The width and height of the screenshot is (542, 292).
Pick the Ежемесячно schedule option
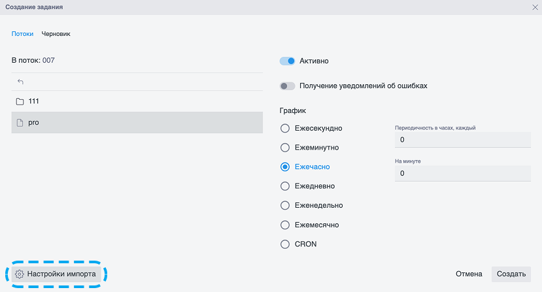(285, 225)
